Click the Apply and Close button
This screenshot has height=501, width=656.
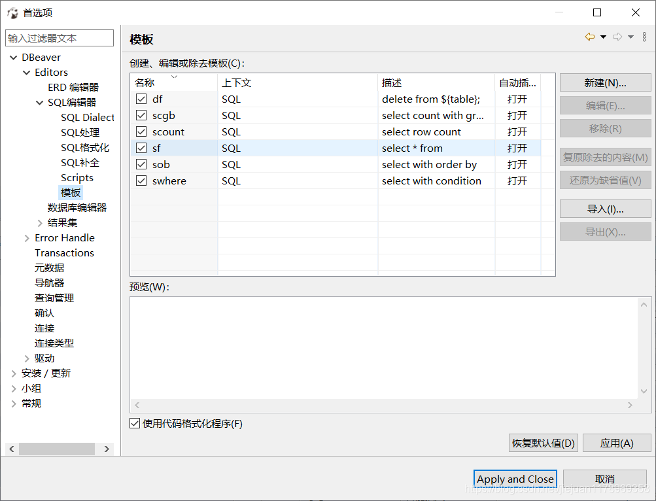point(514,478)
